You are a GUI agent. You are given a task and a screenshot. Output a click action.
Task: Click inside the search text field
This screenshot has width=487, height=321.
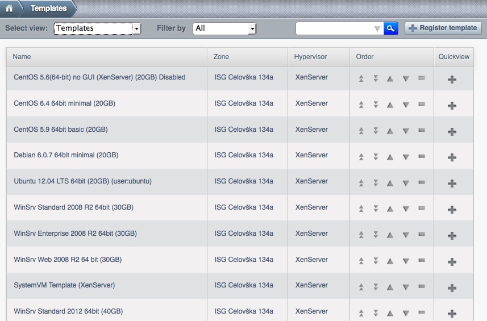coord(334,28)
